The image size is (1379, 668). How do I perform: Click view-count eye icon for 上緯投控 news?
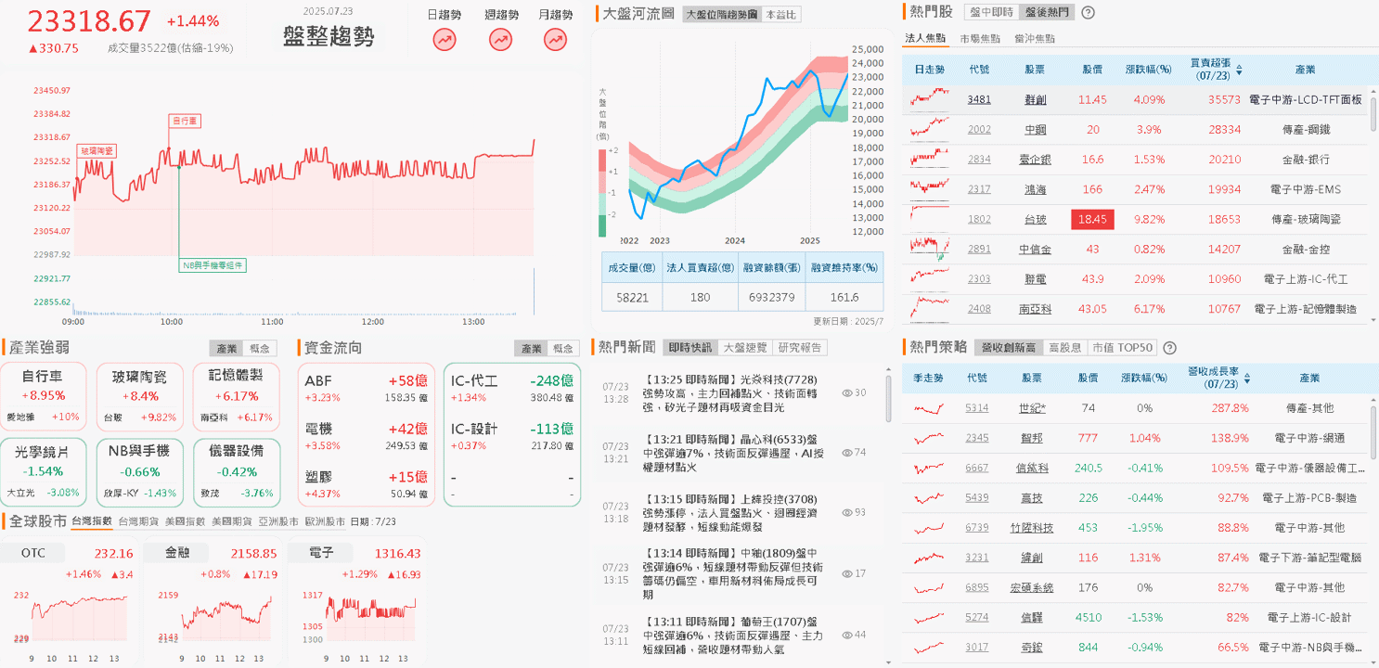847,512
